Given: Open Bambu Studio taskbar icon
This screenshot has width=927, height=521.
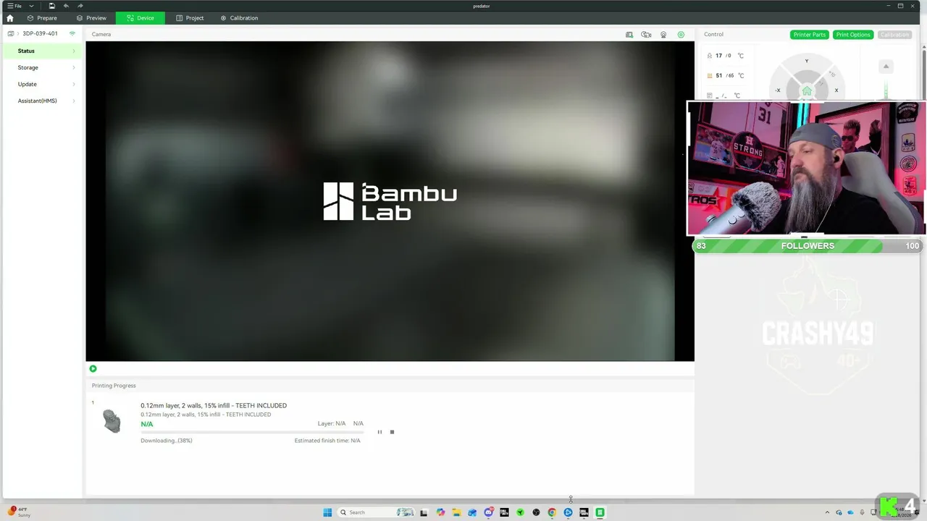Looking at the screenshot, I should pyautogui.click(x=600, y=512).
